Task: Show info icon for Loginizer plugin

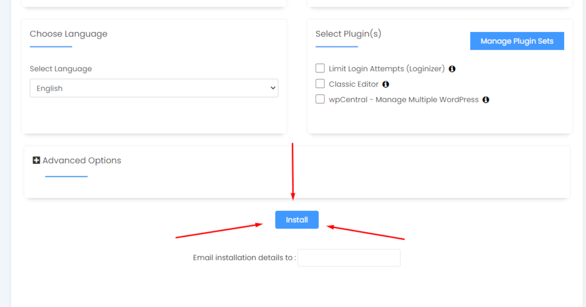Action: (452, 69)
